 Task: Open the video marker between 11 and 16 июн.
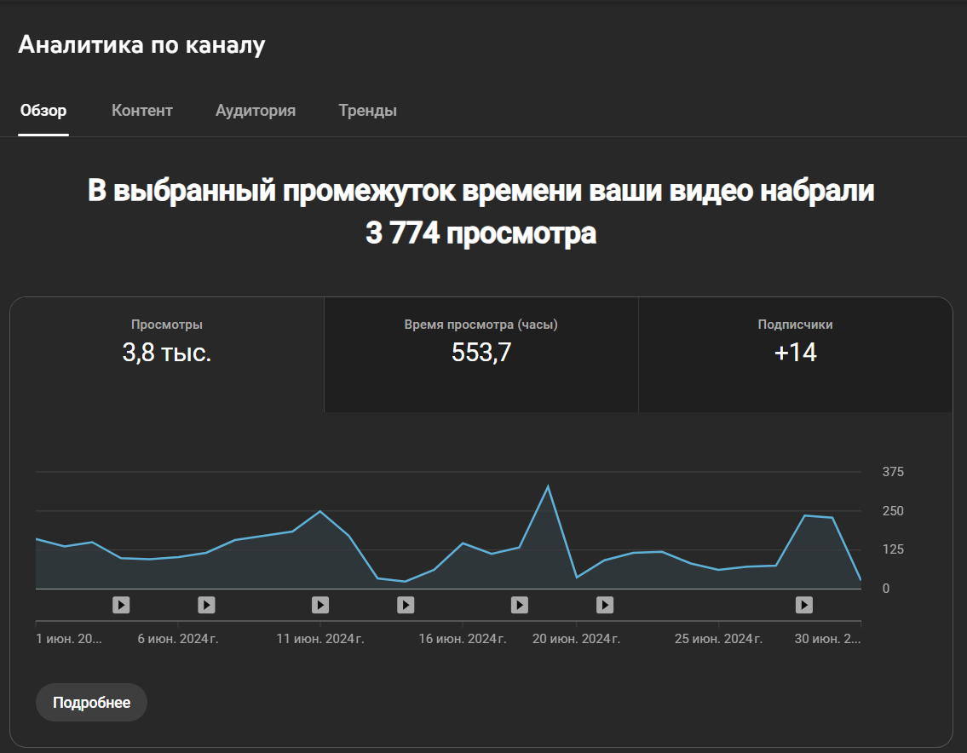tap(405, 605)
